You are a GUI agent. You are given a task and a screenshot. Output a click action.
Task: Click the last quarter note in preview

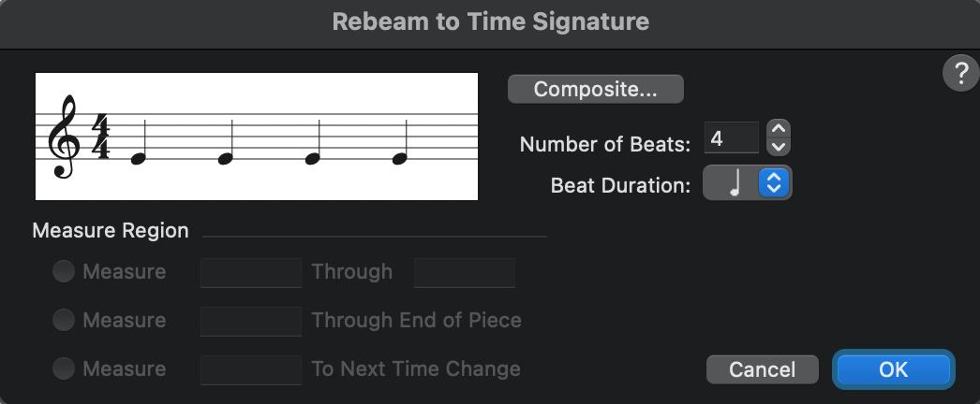click(x=400, y=157)
